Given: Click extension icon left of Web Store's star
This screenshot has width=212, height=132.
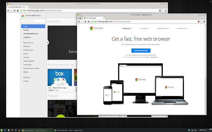Looking at the screenshot, I should (x=160, y=11).
